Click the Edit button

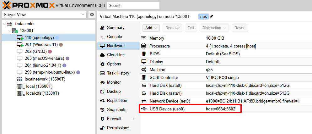pos(191,28)
